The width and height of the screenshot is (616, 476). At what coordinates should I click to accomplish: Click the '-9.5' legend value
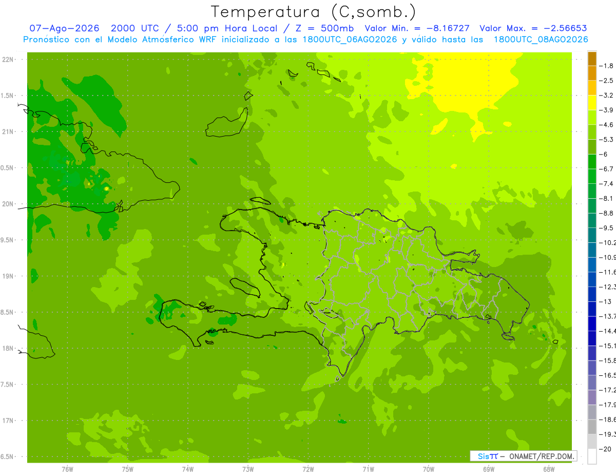(x=607, y=228)
